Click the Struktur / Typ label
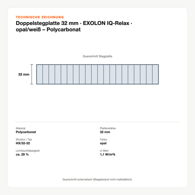The image size is (195, 195). [x=24, y=139]
